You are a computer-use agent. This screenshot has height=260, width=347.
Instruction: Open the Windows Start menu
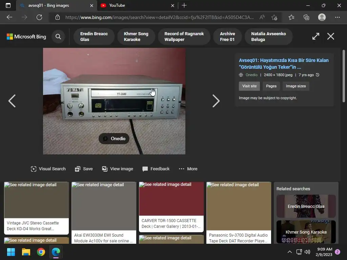(x=11, y=252)
